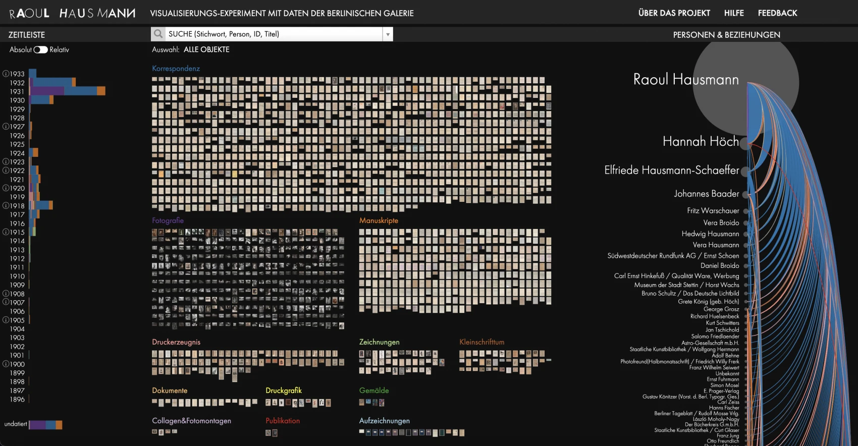Open the Hilfe menu item

[x=734, y=13]
